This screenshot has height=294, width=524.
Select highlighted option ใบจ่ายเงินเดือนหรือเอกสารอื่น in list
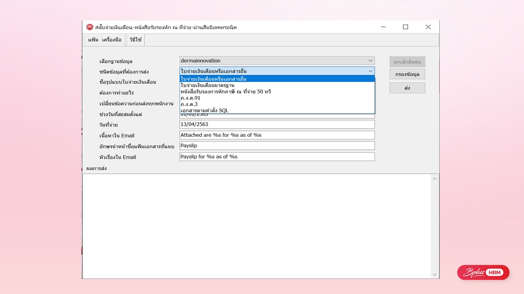(x=277, y=79)
